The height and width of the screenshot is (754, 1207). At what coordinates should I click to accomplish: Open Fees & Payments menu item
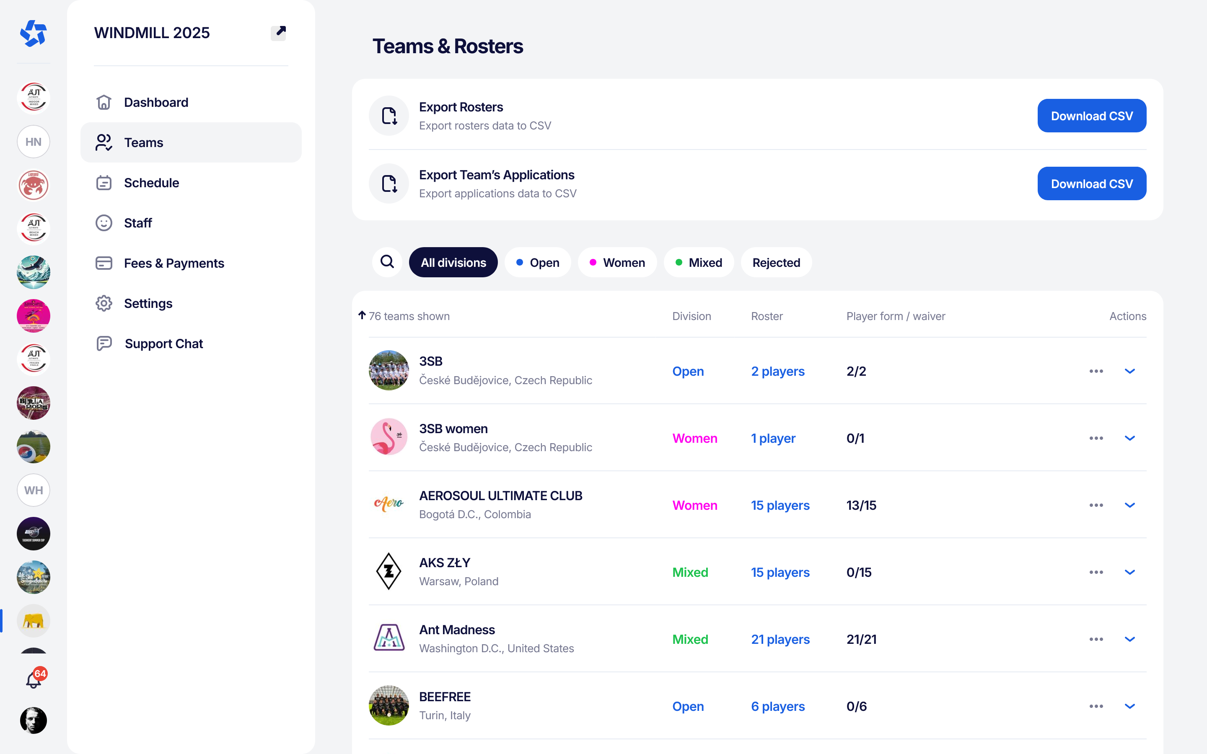coord(174,263)
